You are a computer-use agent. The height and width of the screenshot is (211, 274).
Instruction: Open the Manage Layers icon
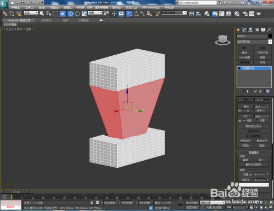(207, 14)
